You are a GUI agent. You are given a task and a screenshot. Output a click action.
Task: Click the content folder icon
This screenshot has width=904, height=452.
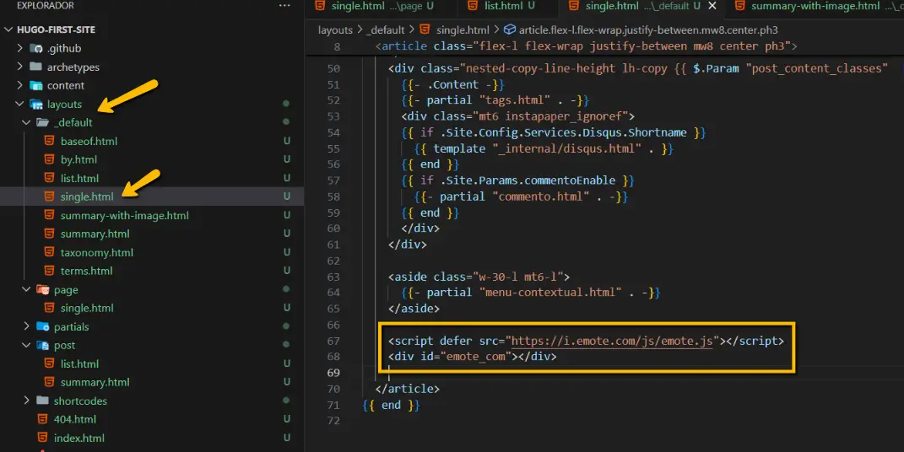[36, 85]
